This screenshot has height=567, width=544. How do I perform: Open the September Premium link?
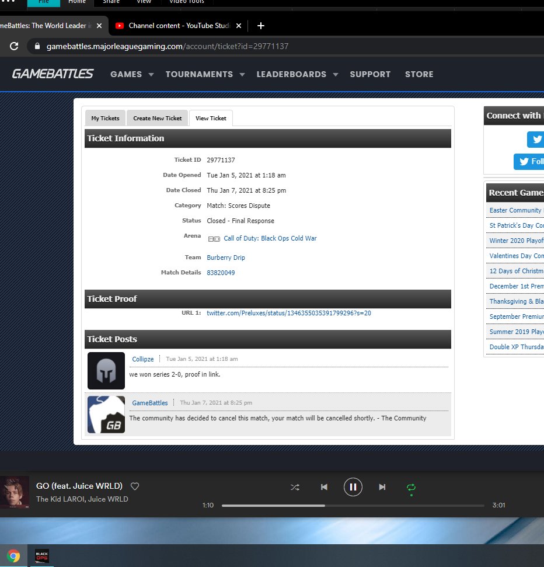click(516, 316)
